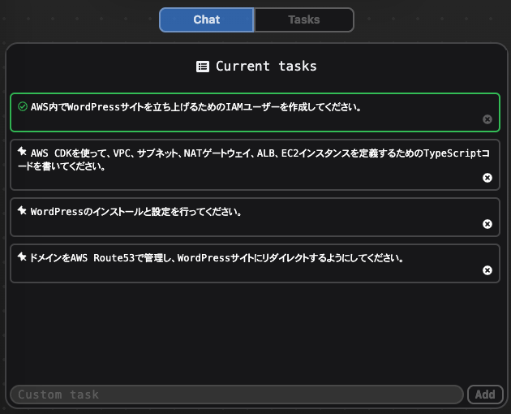
Task: Focus the Custom task input field
Action: [x=237, y=395]
